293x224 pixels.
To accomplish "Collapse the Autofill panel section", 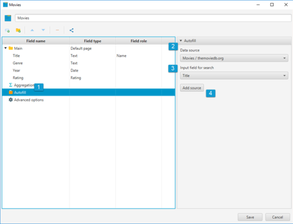I will point(181,41).
